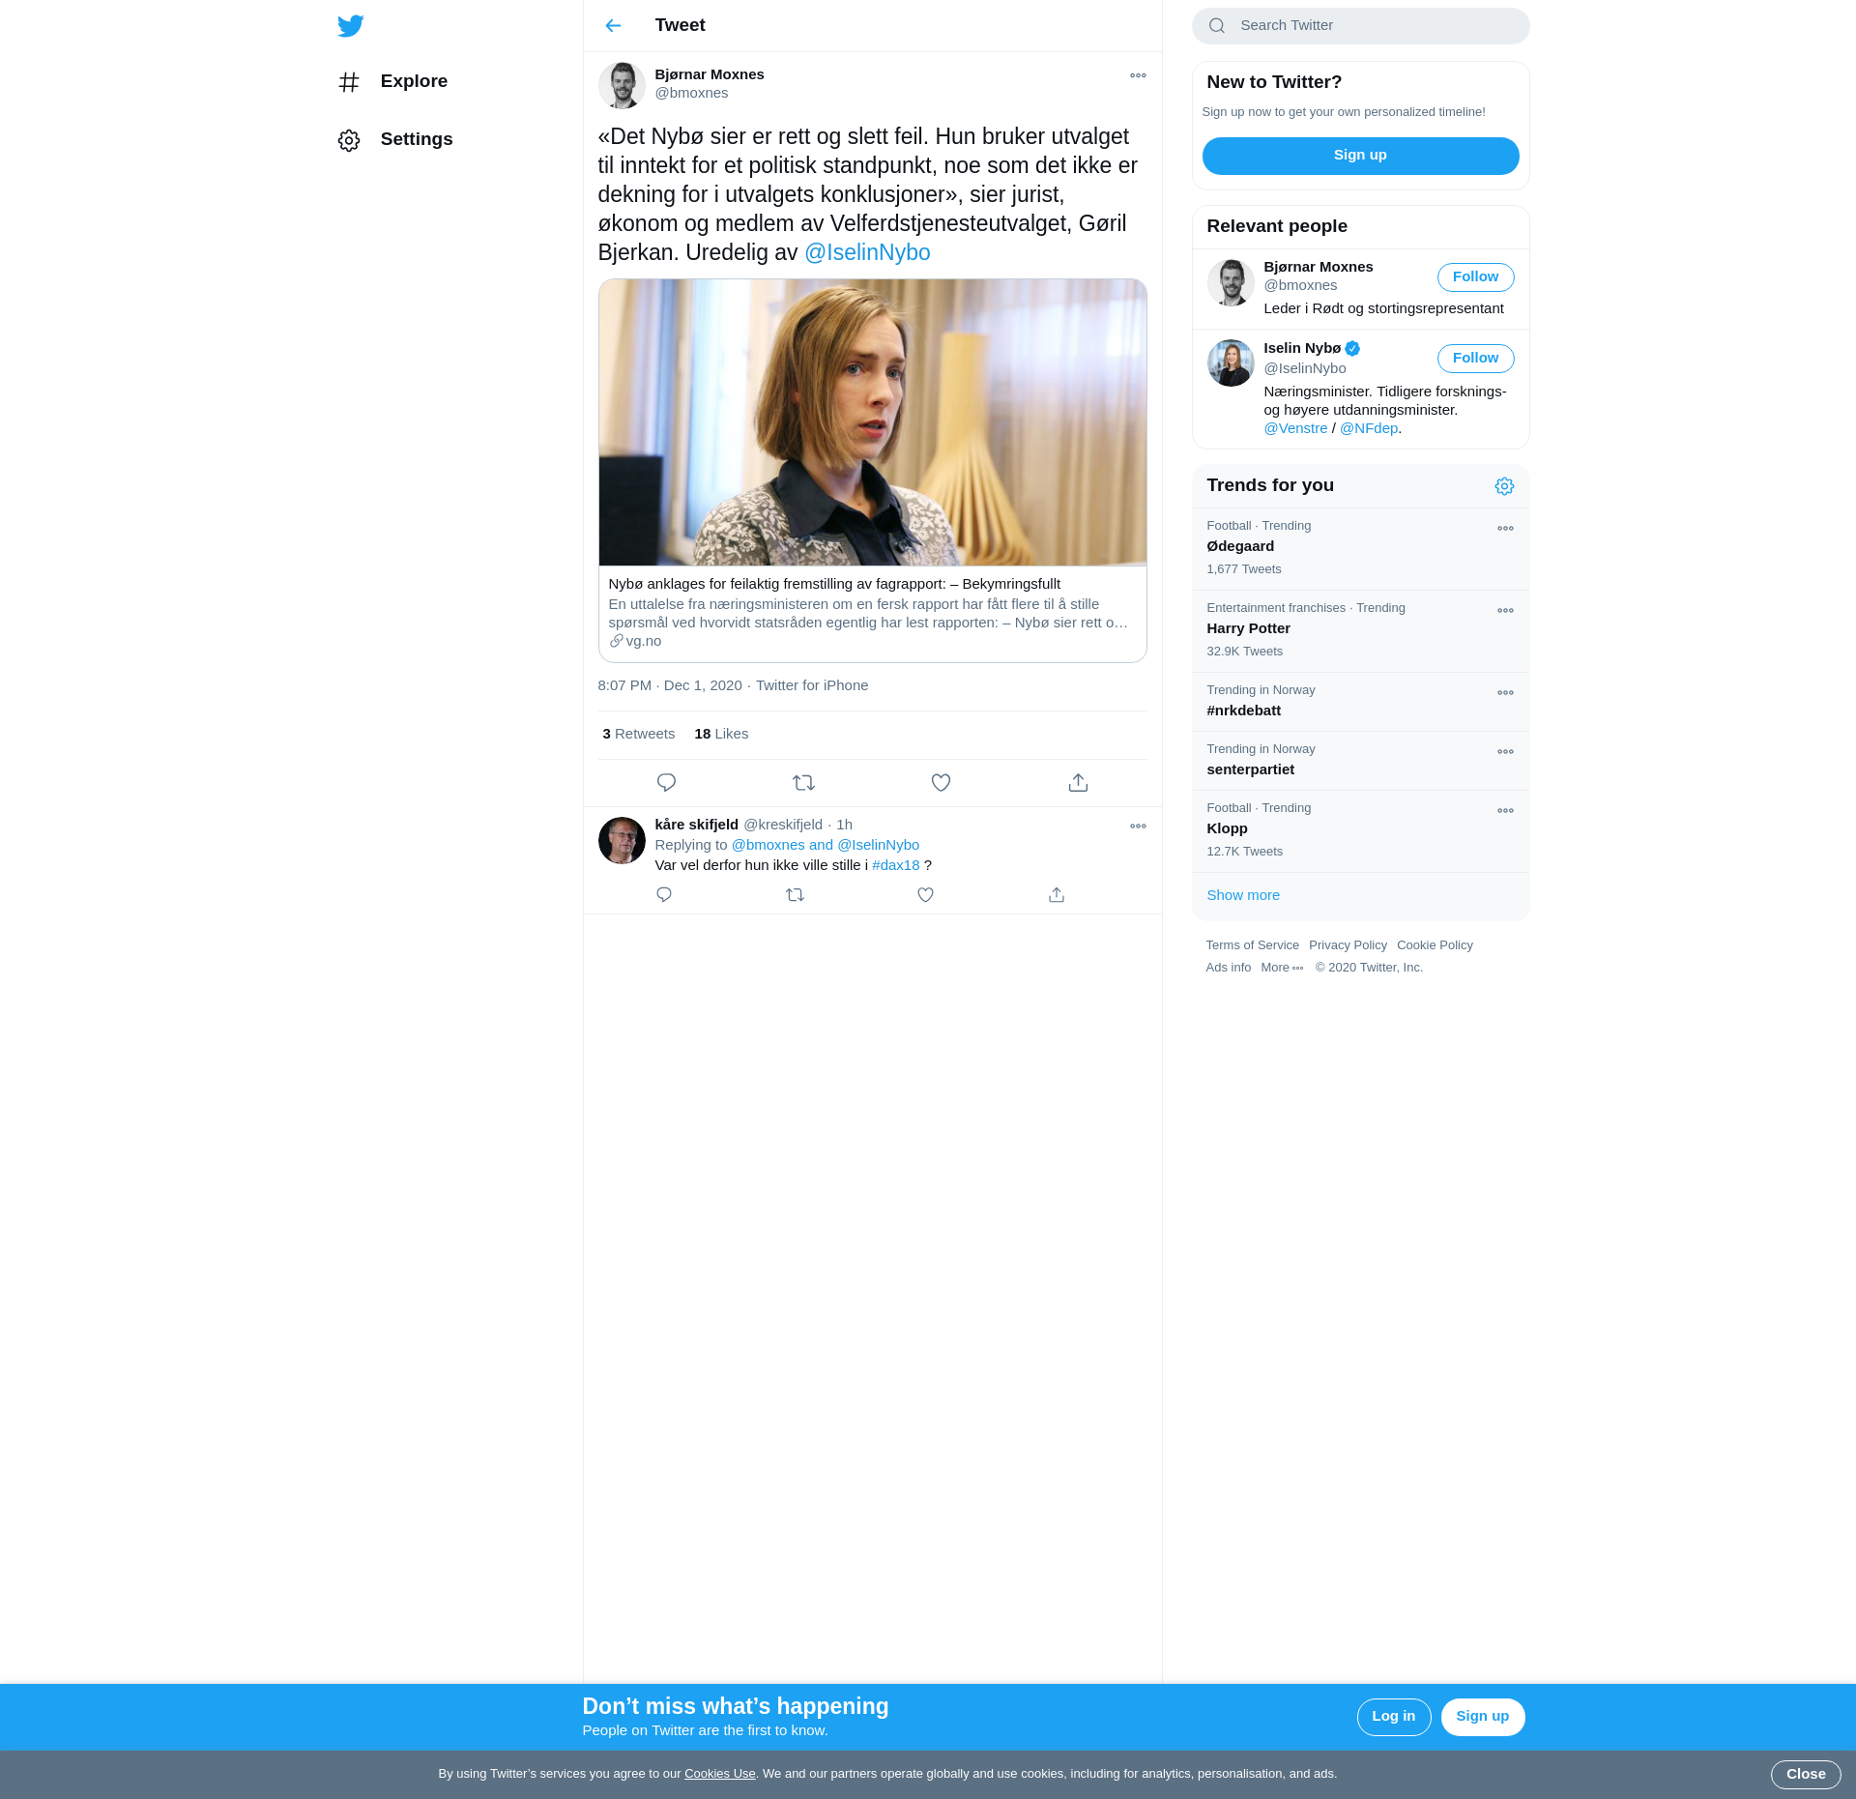
Task: Open Trends settings gear icon
Action: 1504,486
